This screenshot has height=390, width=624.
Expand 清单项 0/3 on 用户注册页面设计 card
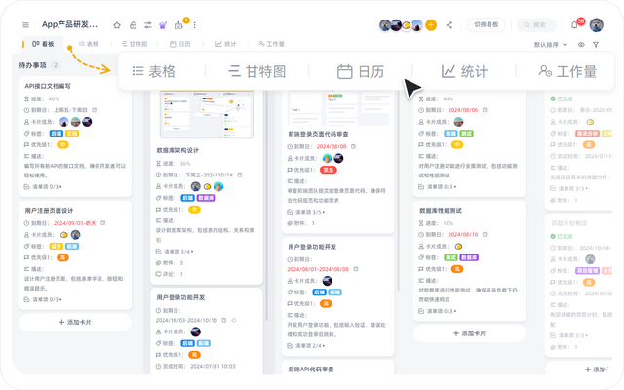(x=43, y=299)
